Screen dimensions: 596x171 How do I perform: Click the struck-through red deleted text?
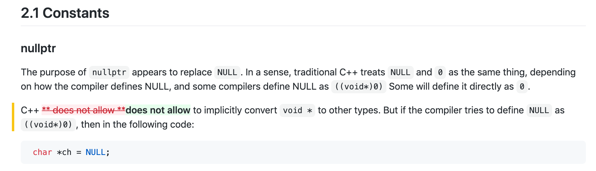click(x=84, y=110)
